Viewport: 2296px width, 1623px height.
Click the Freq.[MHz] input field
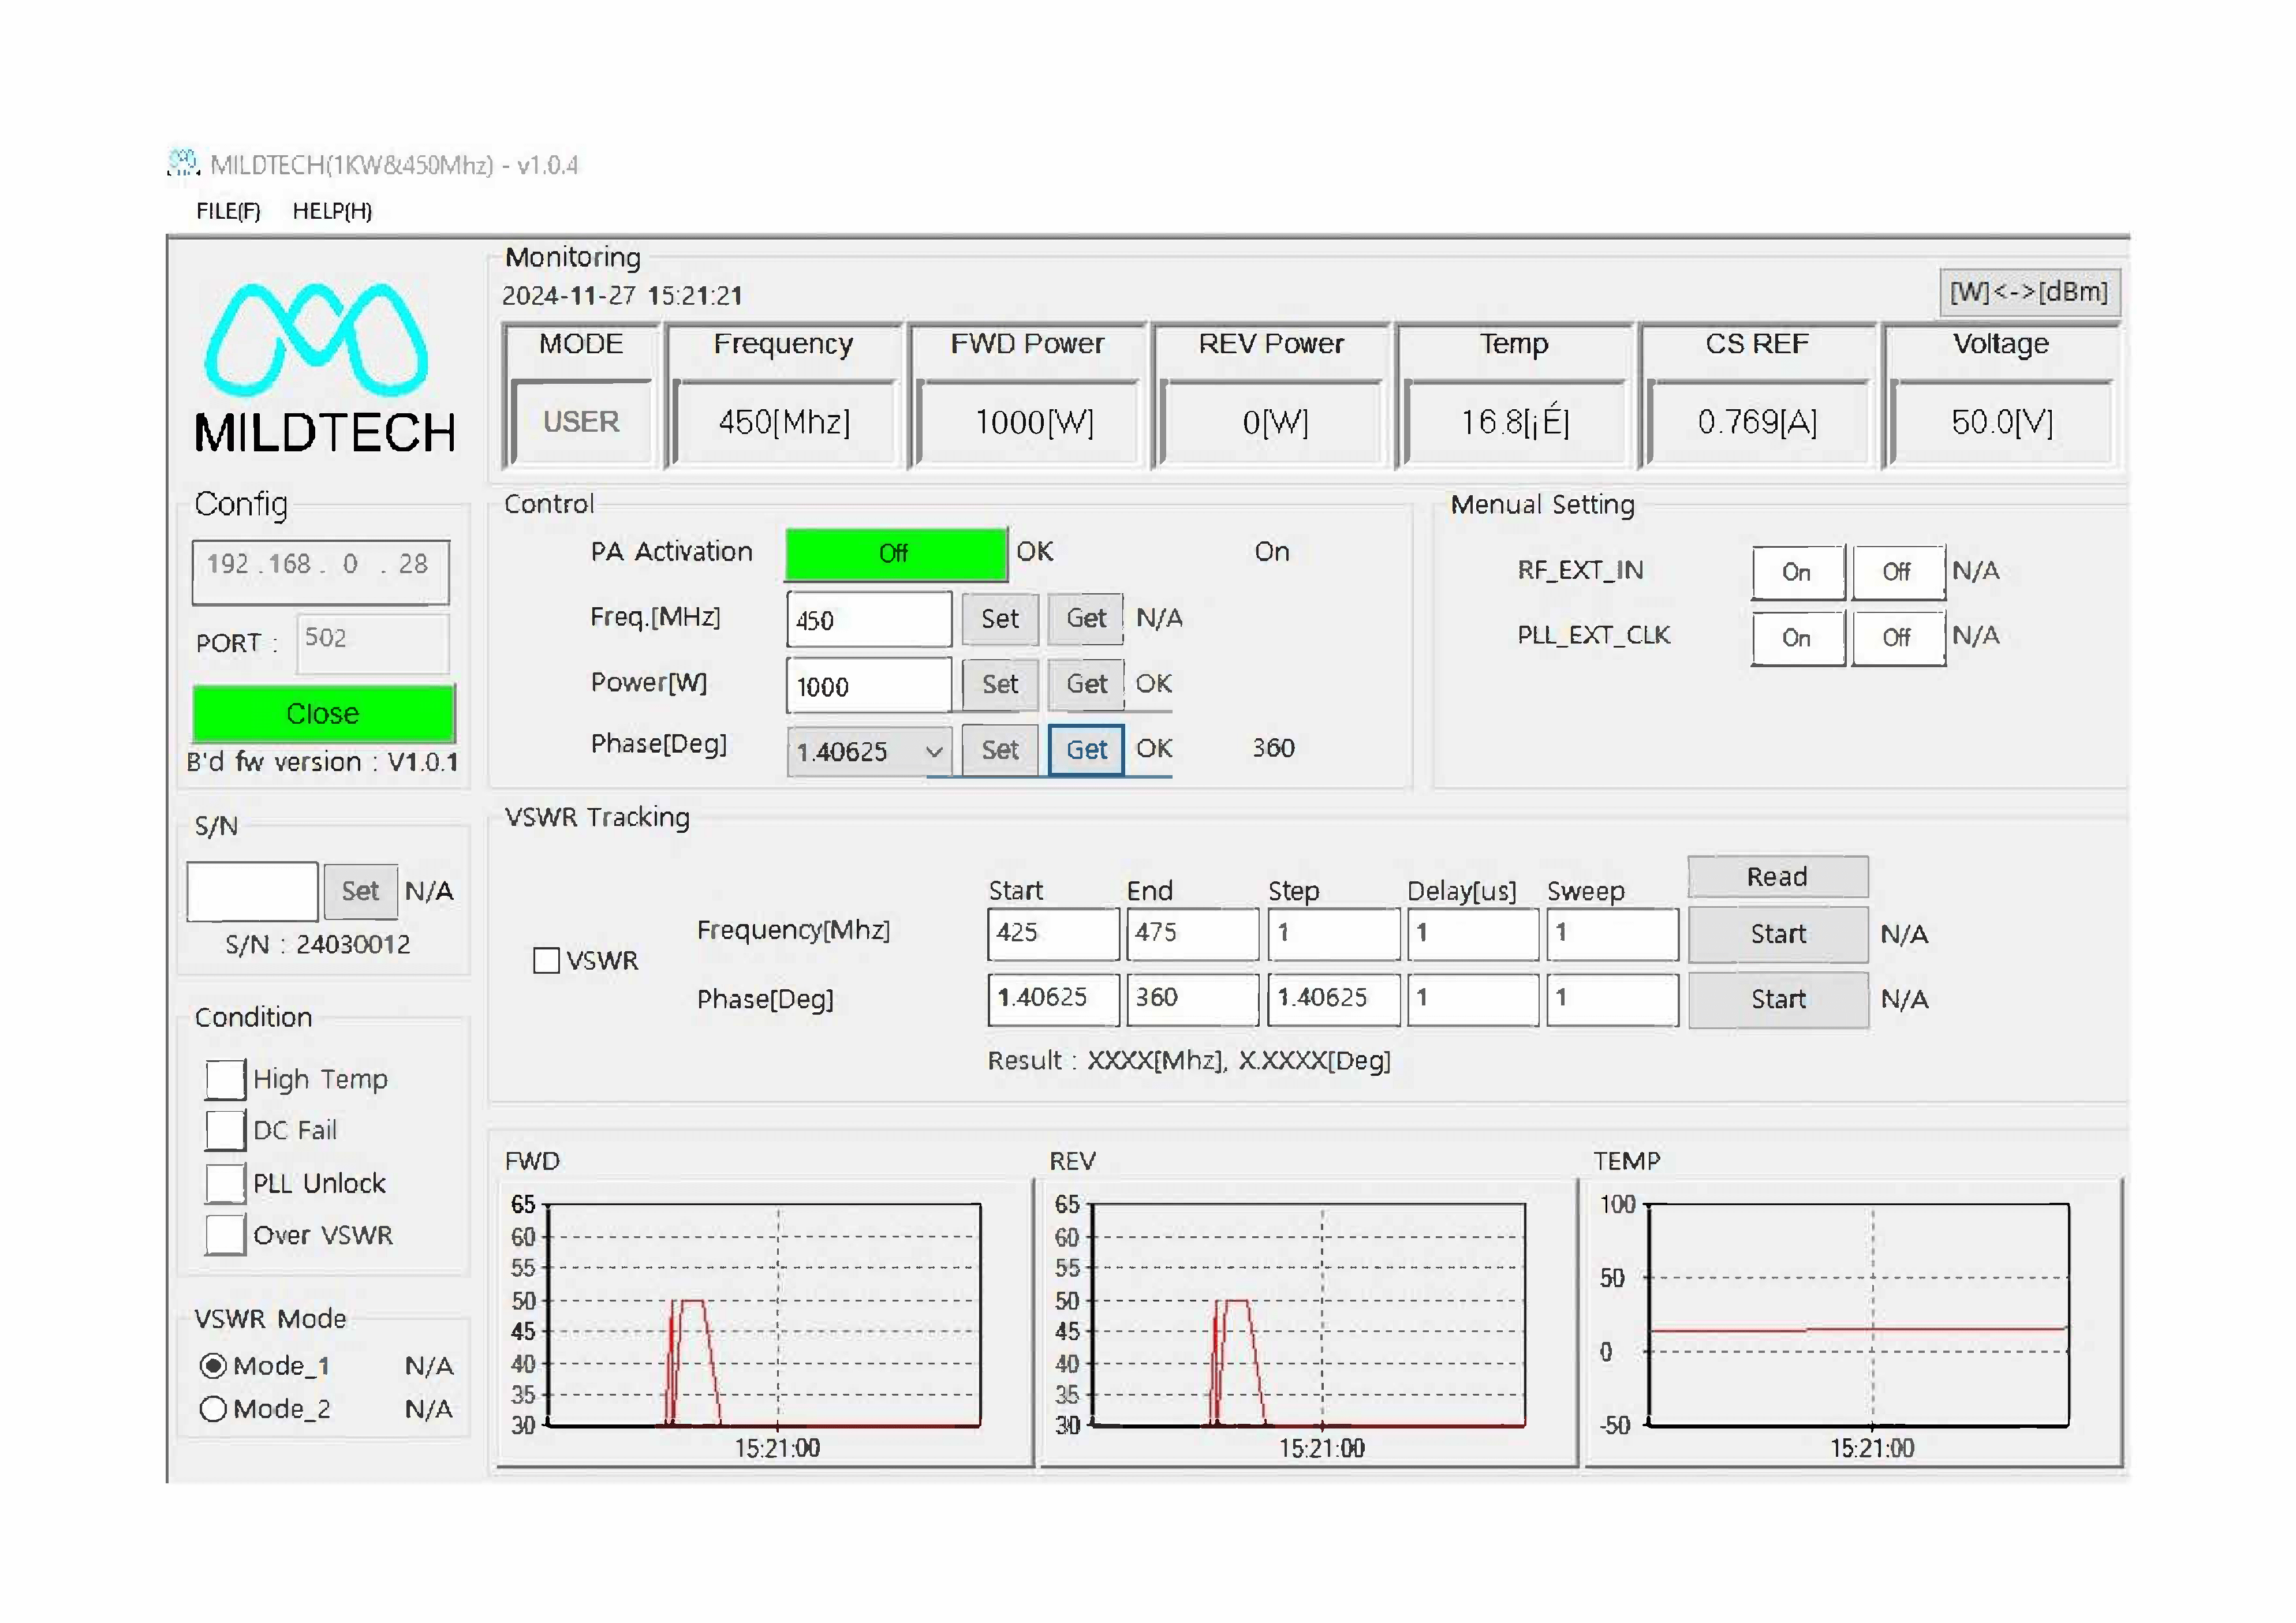(869, 620)
